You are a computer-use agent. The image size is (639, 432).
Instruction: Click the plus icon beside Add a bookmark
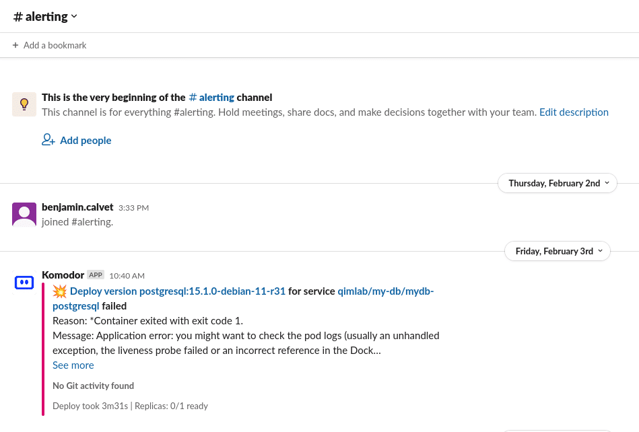tap(15, 45)
